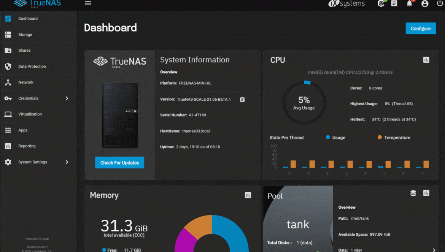Screen dimensions: 445x252
Task: Click uptime value '2 days, 19:10 as of 08:10'
Action: pyautogui.click(x=198, y=147)
